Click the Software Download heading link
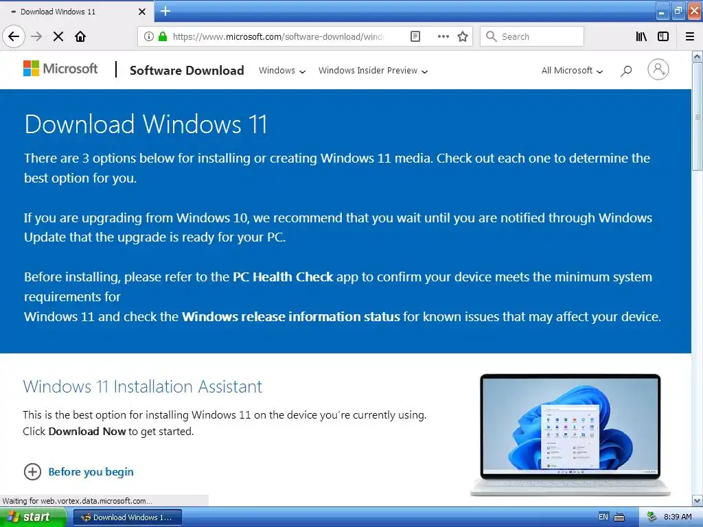 187,71
